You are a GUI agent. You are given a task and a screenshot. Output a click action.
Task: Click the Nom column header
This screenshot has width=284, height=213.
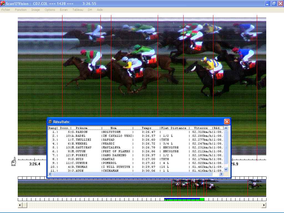point(113,128)
